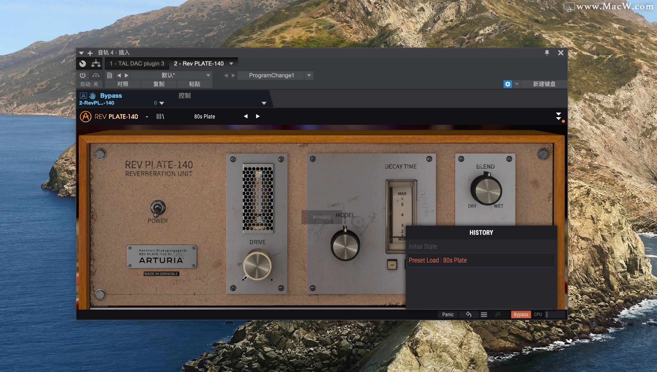The image size is (657, 372).
Task: Open the preset document icon menu
Action: pos(109,75)
